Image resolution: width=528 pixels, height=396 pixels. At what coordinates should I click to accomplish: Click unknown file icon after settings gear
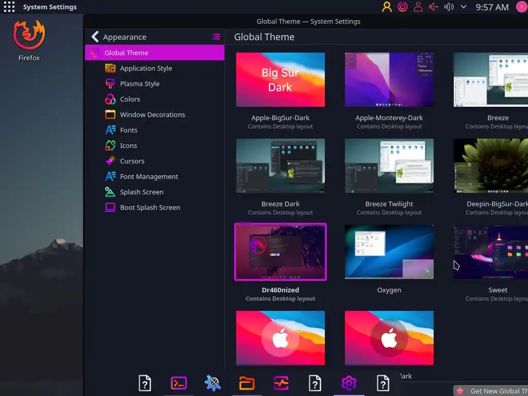point(383,383)
